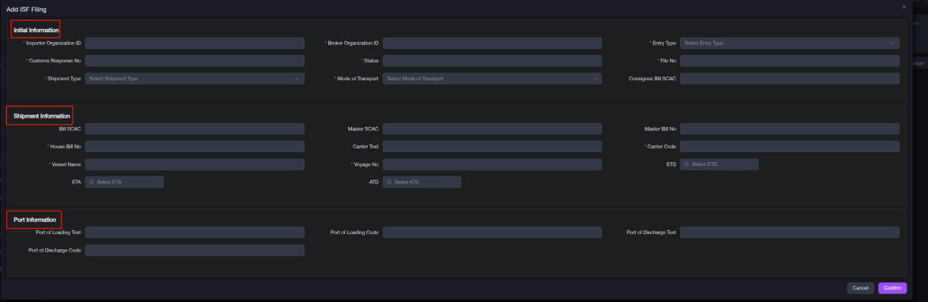Focus the House Bill No field
Viewport: 928px width, 302px height.
(x=194, y=146)
